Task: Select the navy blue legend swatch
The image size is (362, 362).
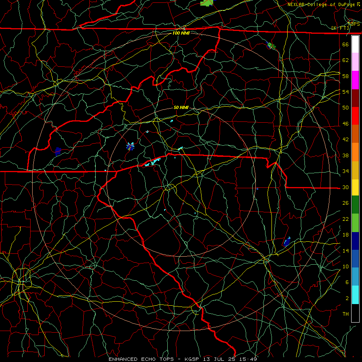Action: pos(355,241)
